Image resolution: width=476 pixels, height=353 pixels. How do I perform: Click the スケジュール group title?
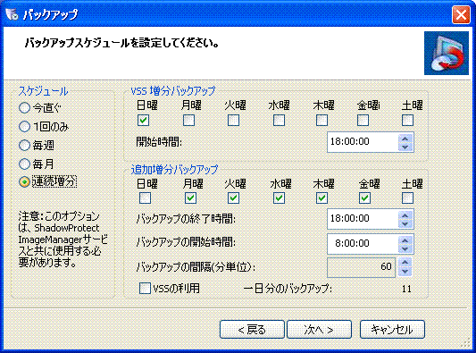[43, 91]
